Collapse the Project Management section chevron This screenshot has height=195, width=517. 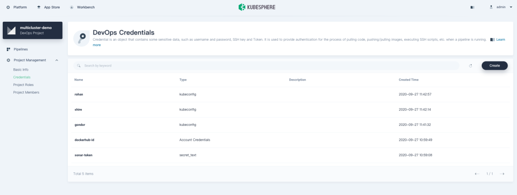coord(57,60)
